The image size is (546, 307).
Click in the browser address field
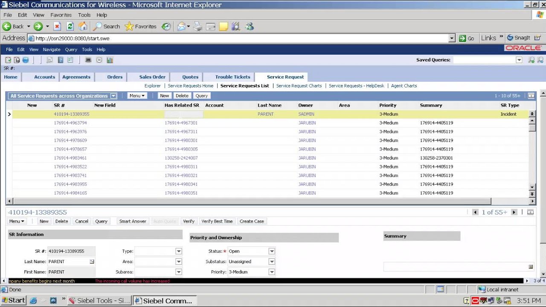tap(238, 38)
